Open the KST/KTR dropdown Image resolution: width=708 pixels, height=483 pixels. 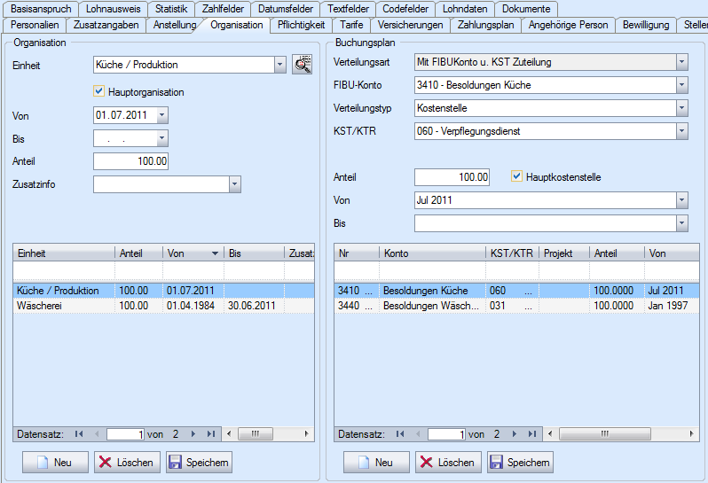[681, 131]
